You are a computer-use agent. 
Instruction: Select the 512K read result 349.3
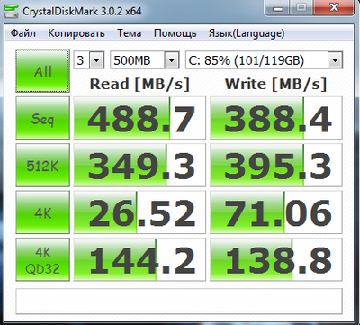[139, 165]
